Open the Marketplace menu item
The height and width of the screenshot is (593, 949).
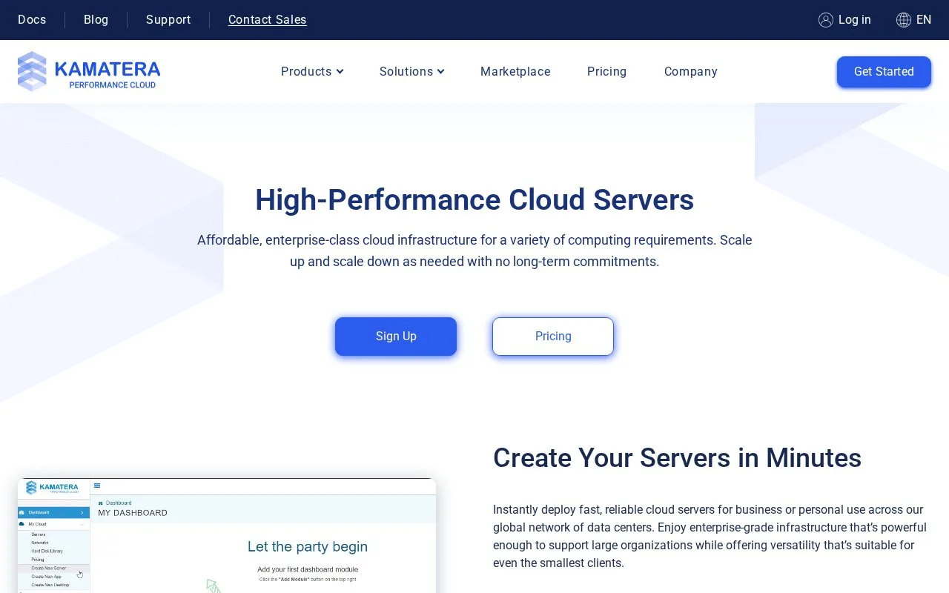[515, 72]
